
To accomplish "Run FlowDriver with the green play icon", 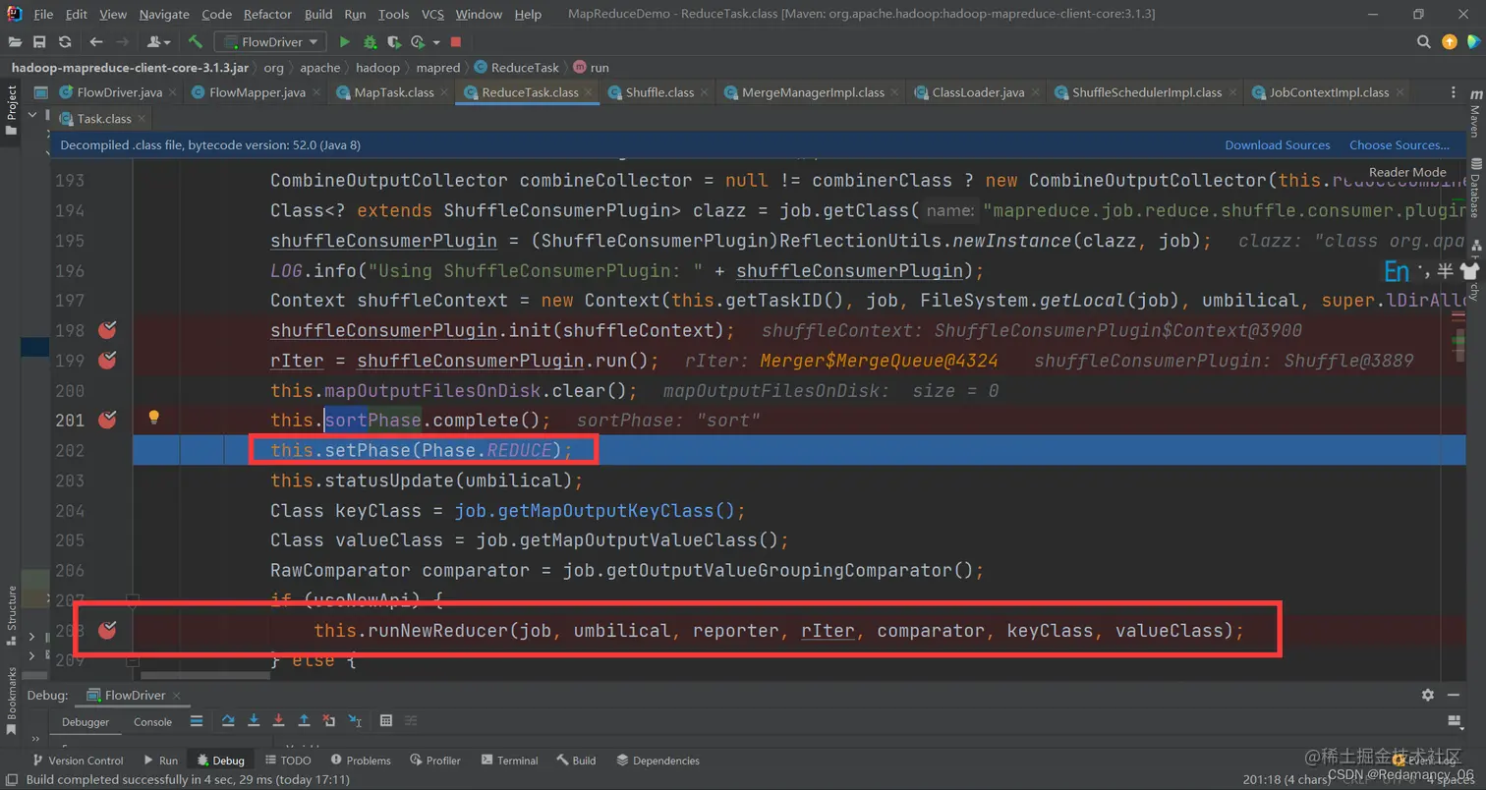I will (344, 42).
